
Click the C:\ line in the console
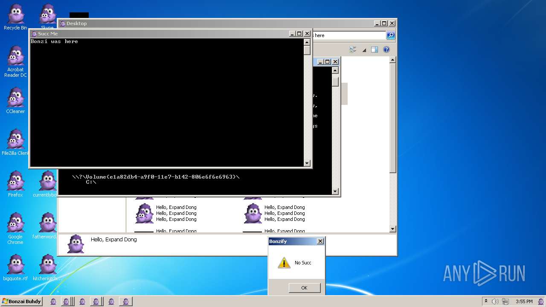[x=91, y=182]
